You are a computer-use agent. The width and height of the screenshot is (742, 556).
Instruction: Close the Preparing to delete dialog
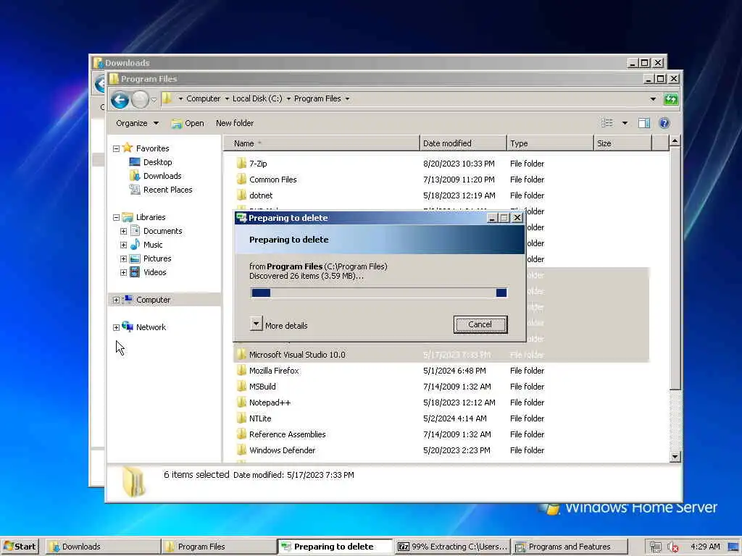point(517,217)
